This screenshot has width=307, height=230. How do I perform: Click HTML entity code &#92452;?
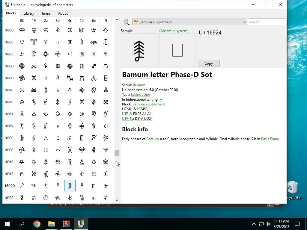141,109
